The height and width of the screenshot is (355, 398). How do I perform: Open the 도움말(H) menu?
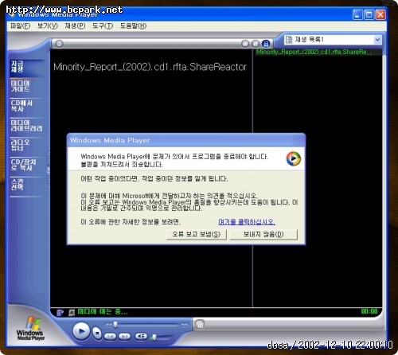[133, 25]
